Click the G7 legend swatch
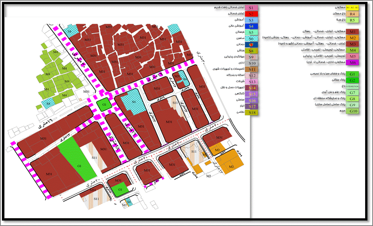 [x=352, y=93]
